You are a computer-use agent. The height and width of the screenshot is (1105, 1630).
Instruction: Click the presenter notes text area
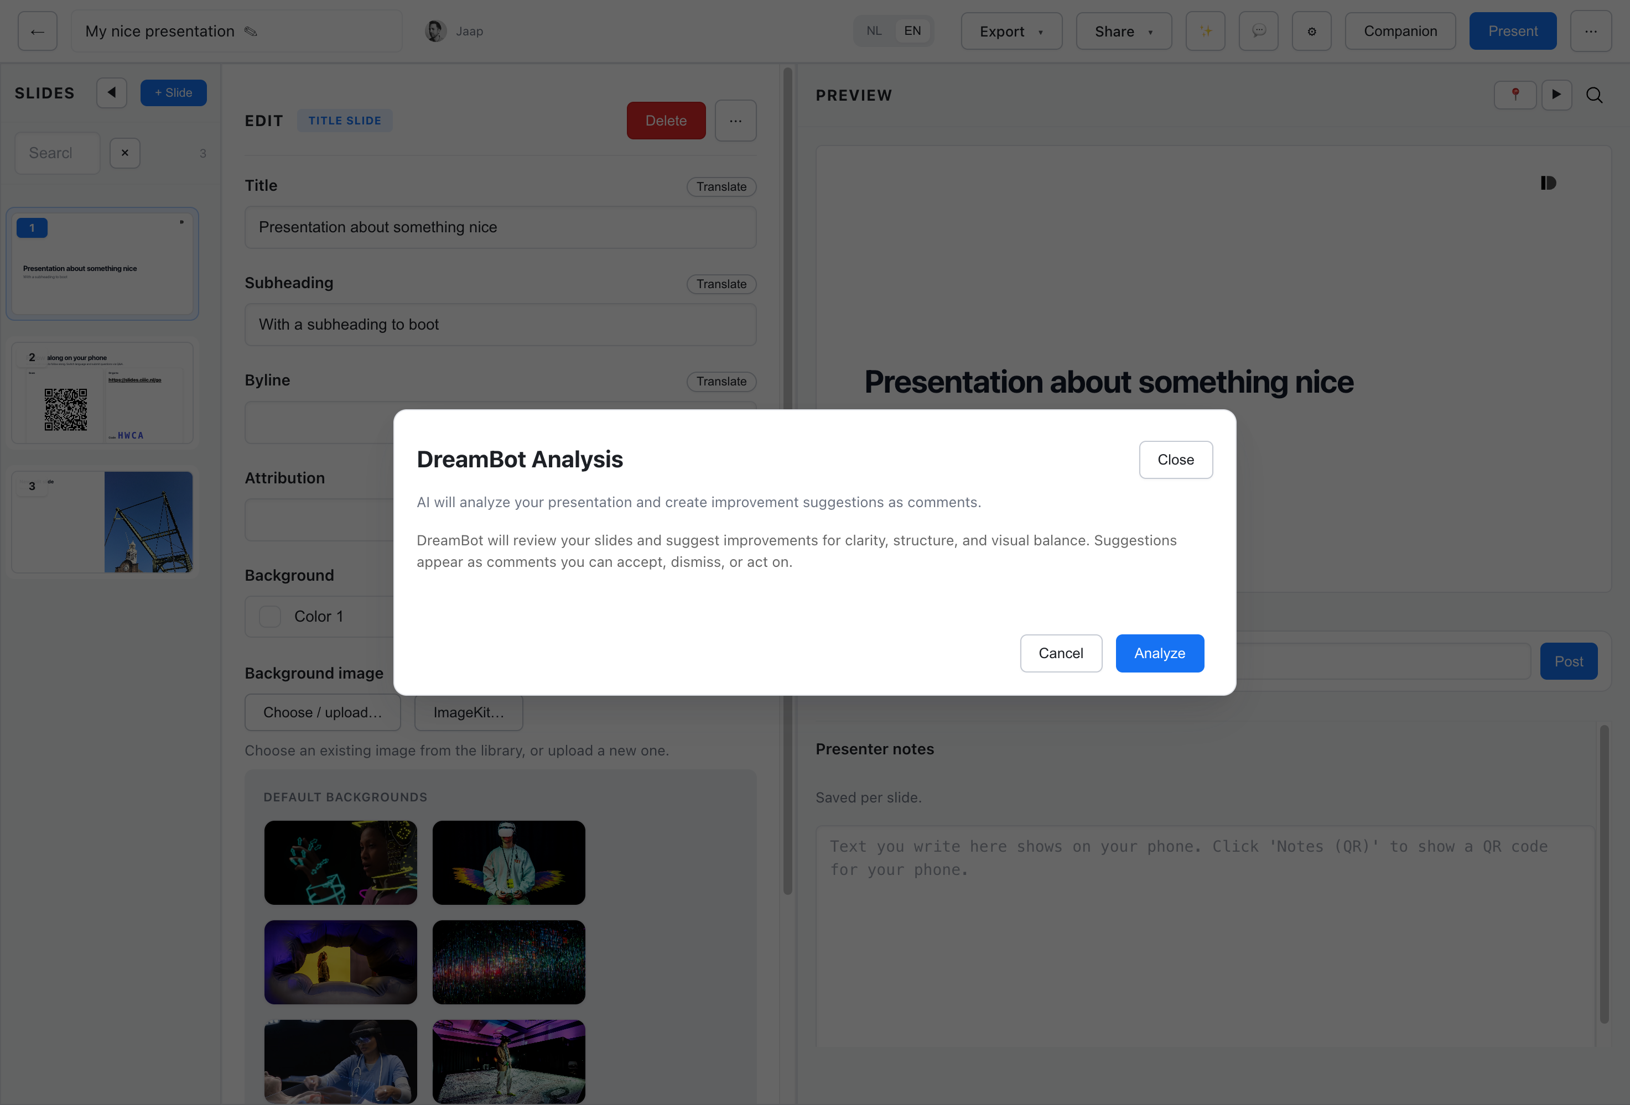point(1205,937)
